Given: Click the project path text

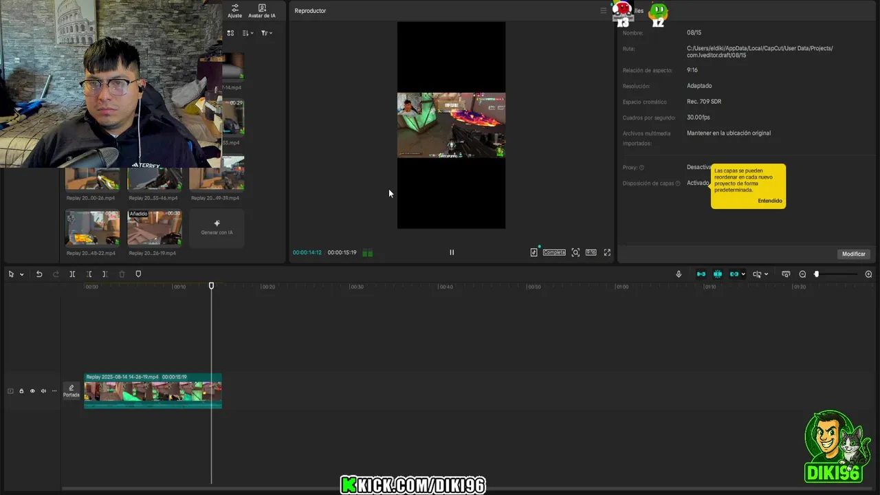Looking at the screenshot, I should pyautogui.click(x=760, y=52).
